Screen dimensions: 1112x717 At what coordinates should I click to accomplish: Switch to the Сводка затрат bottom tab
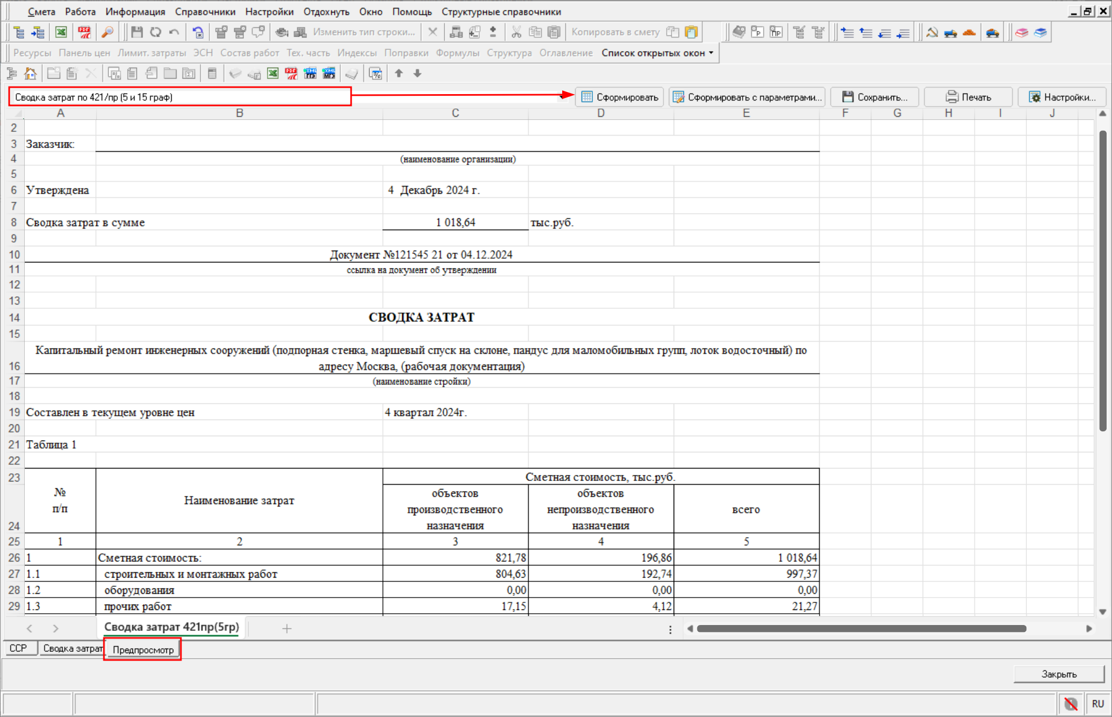tap(72, 649)
